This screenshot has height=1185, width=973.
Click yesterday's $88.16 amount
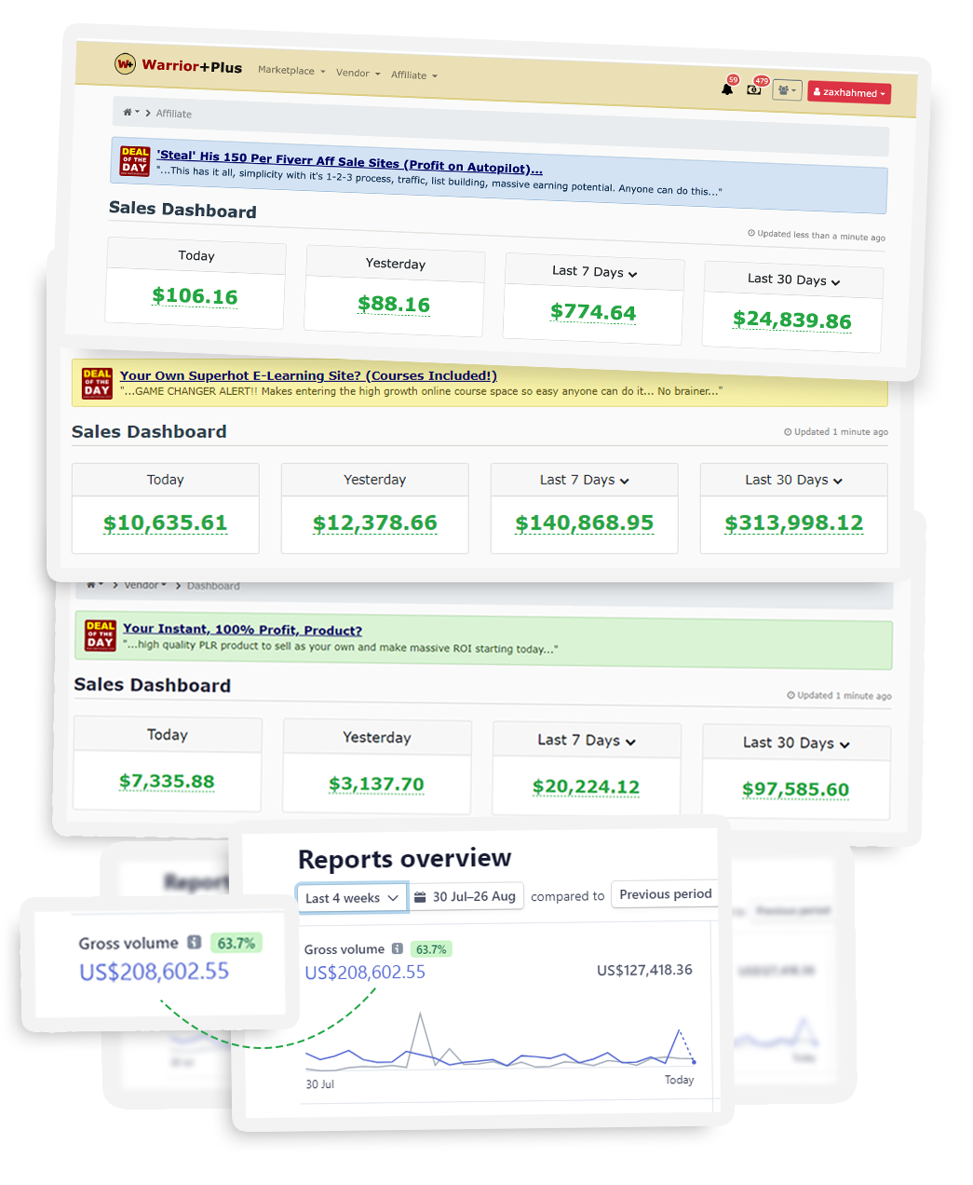[394, 304]
